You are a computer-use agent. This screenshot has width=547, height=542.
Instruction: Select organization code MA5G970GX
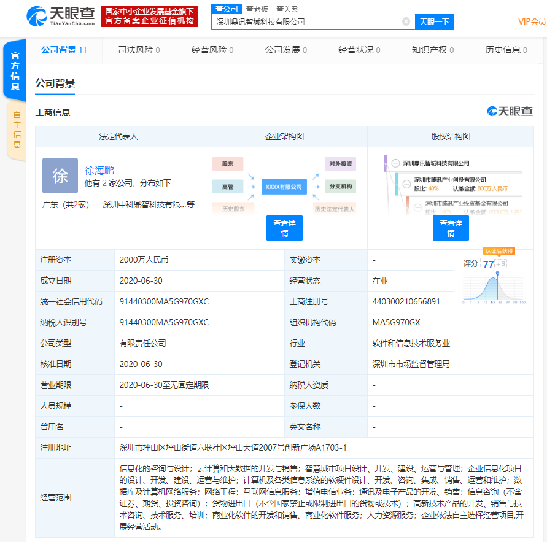pos(397,323)
